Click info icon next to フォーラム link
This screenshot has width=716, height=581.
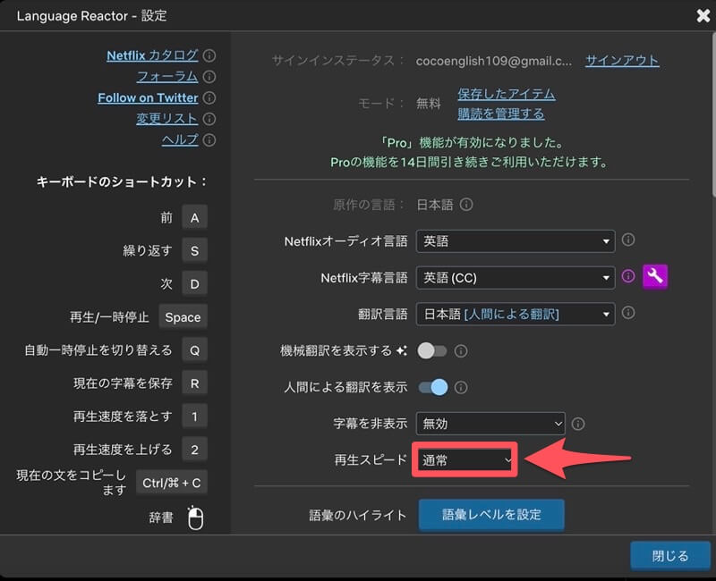pos(209,77)
